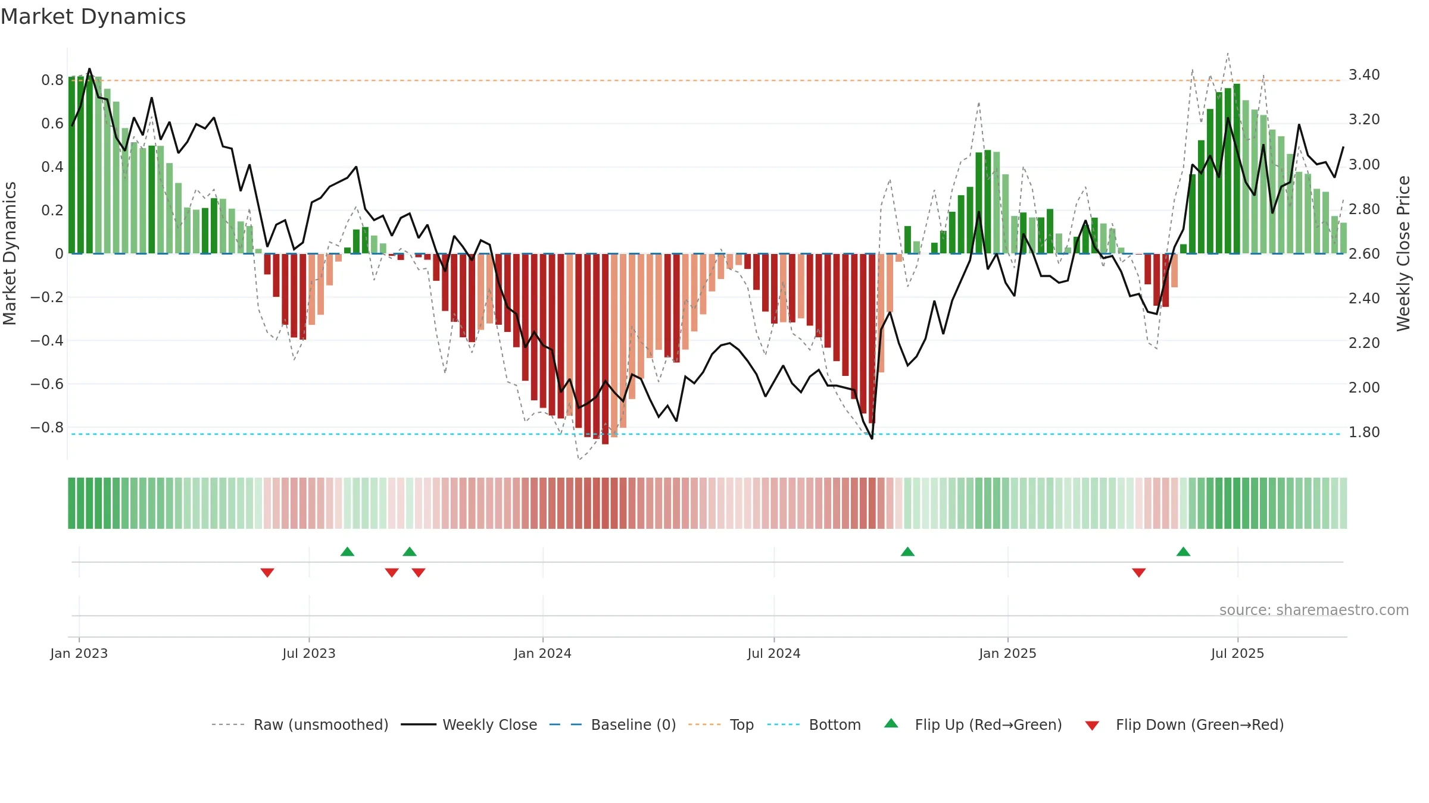Click the 3.00 price tick on the right axis
This screenshot has width=1429, height=803.
pyautogui.click(x=1364, y=165)
